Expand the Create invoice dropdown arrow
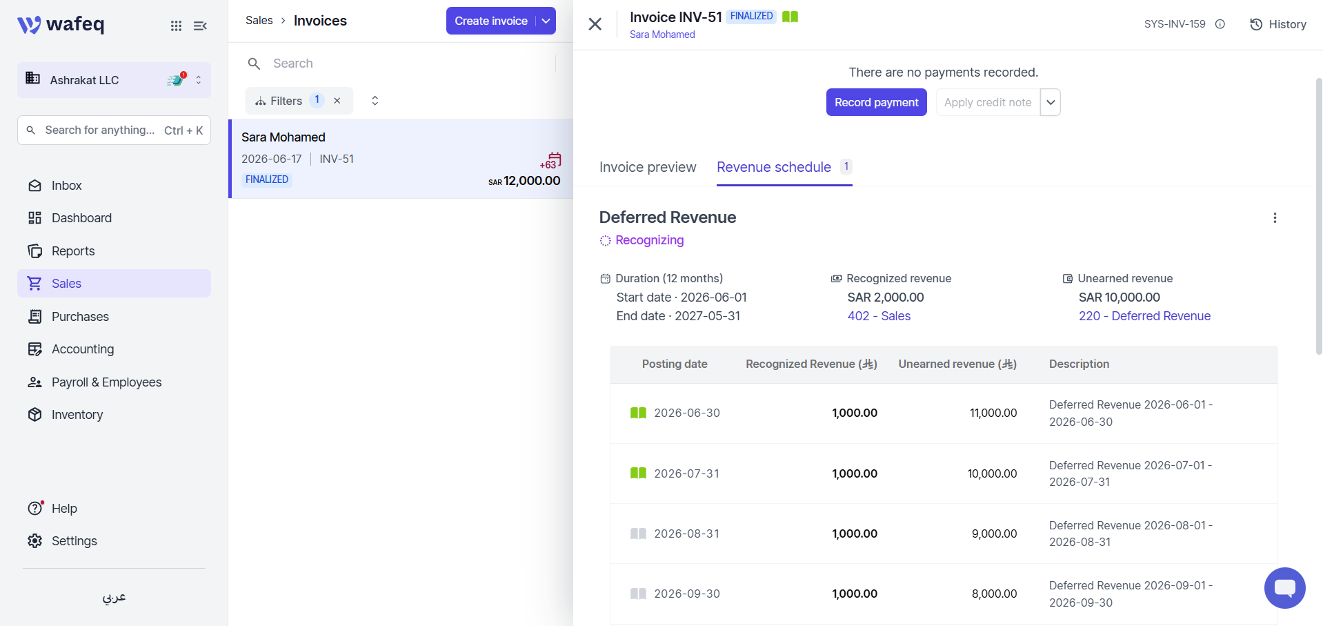The height and width of the screenshot is (626, 1323). (x=546, y=21)
